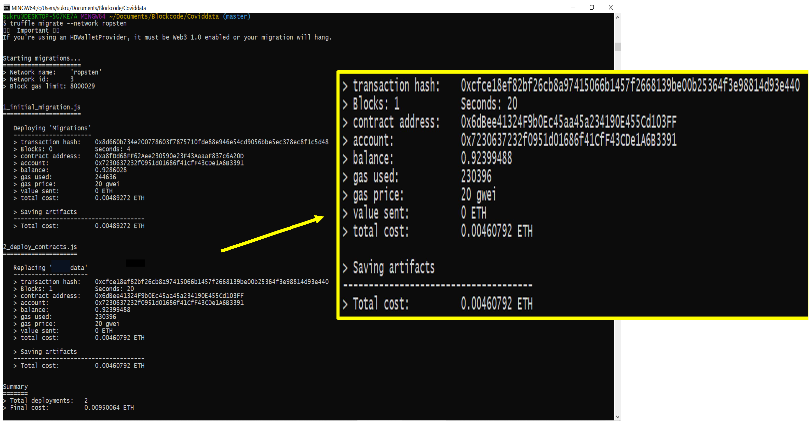Click the 'Final cost: 0.00950064 ETH' line
811x425 pixels.
[68, 407]
